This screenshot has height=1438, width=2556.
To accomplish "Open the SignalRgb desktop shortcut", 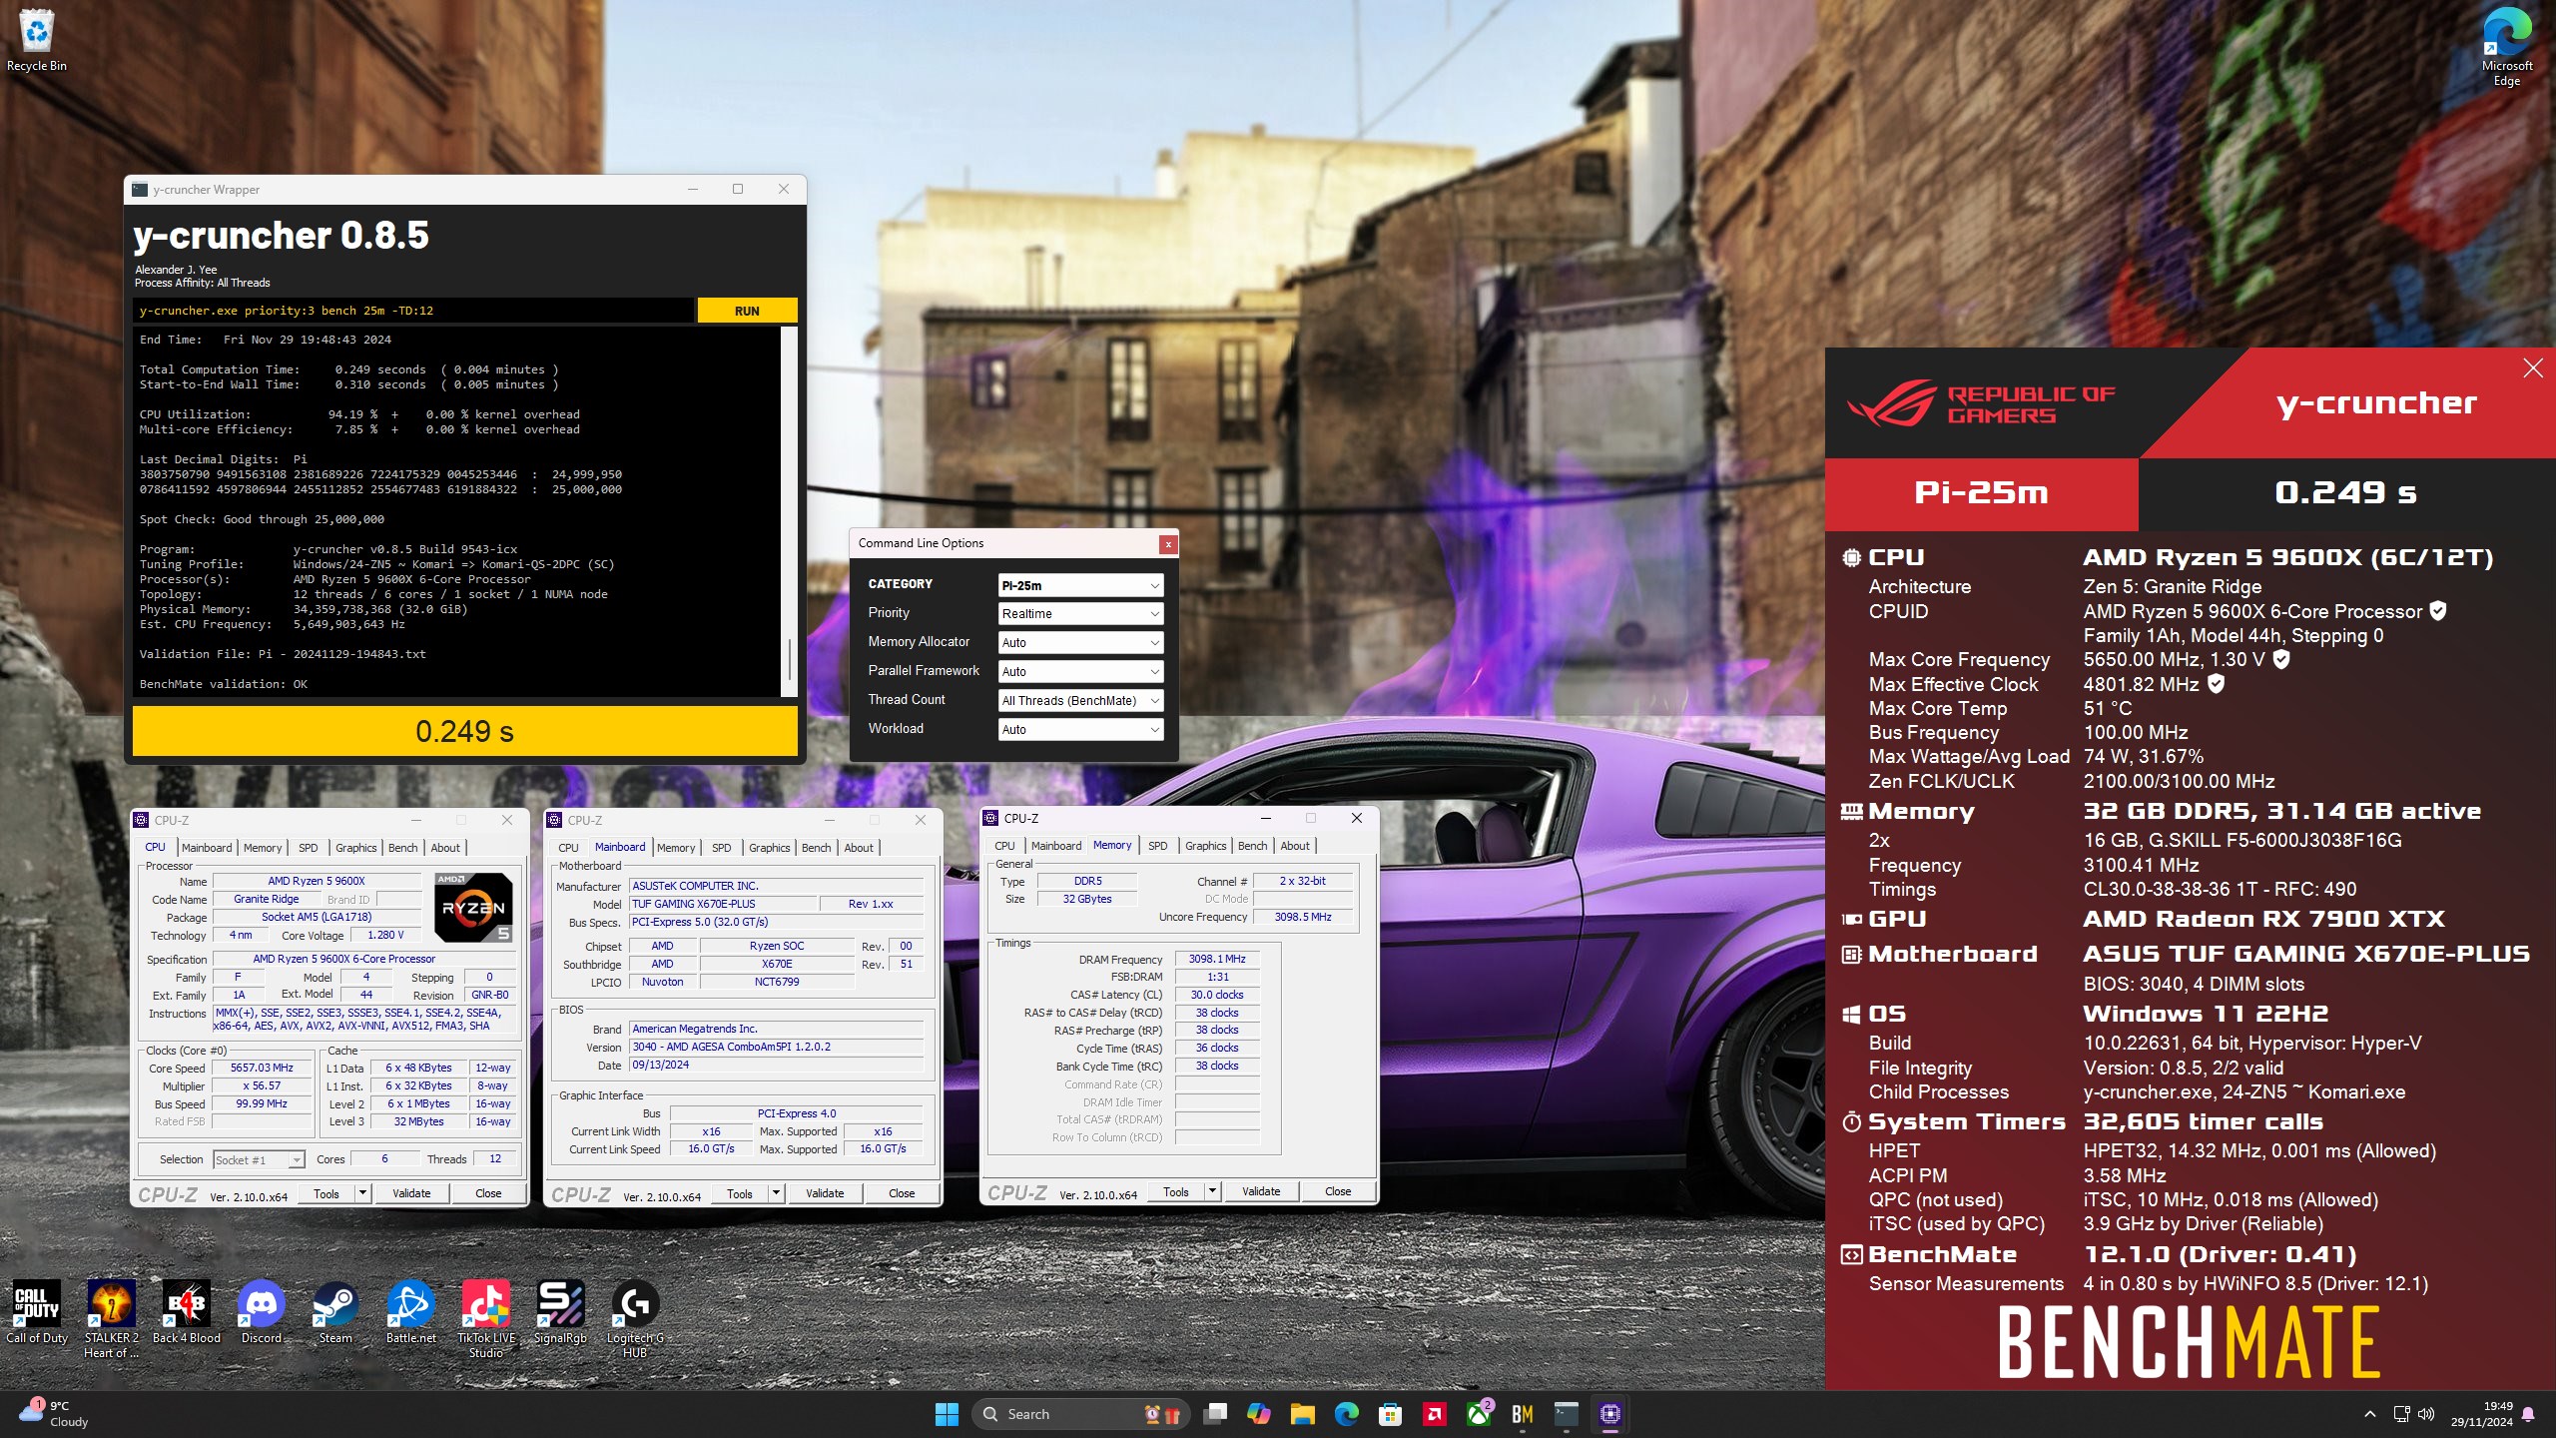I will coord(560,1312).
